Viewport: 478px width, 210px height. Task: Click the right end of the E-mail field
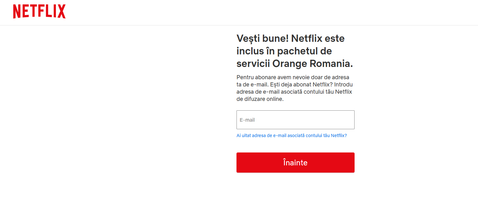click(x=349, y=120)
